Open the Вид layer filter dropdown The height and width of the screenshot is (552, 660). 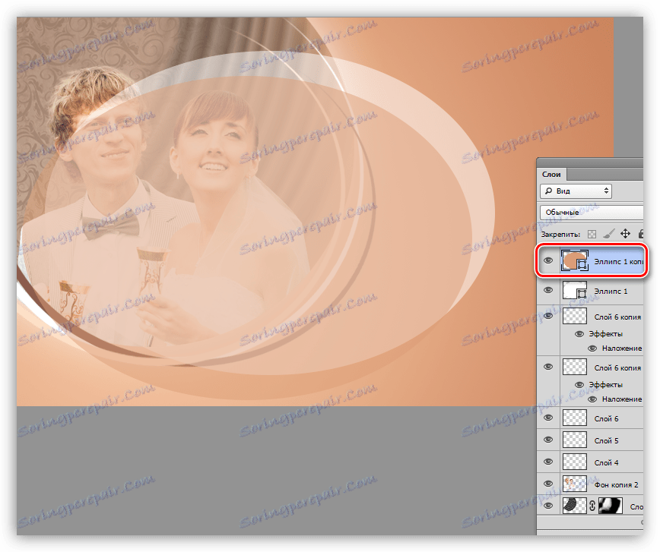click(576, 191)
